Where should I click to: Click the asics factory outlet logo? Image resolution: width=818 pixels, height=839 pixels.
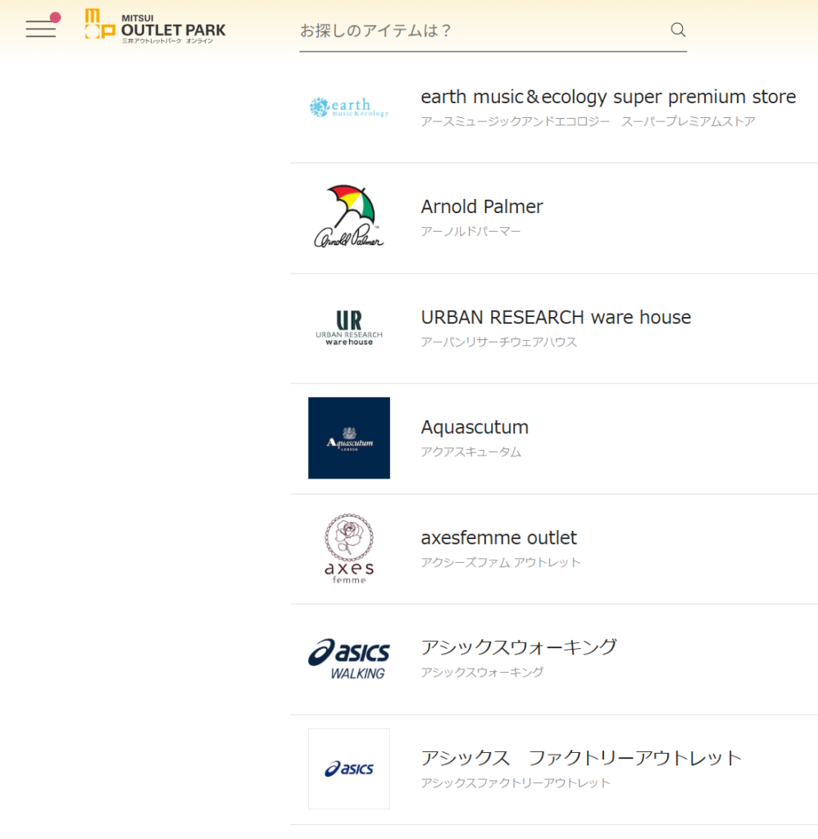pos(349,769)
